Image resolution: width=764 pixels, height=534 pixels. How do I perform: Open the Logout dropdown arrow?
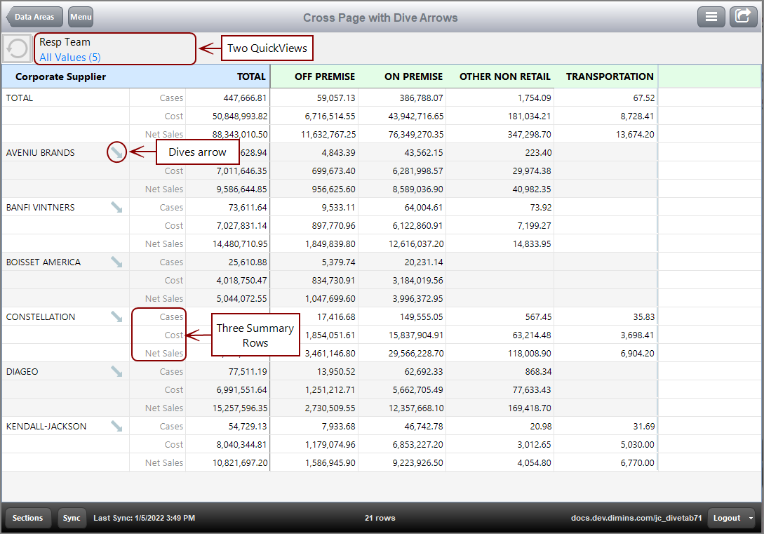[x=750, y=518]
